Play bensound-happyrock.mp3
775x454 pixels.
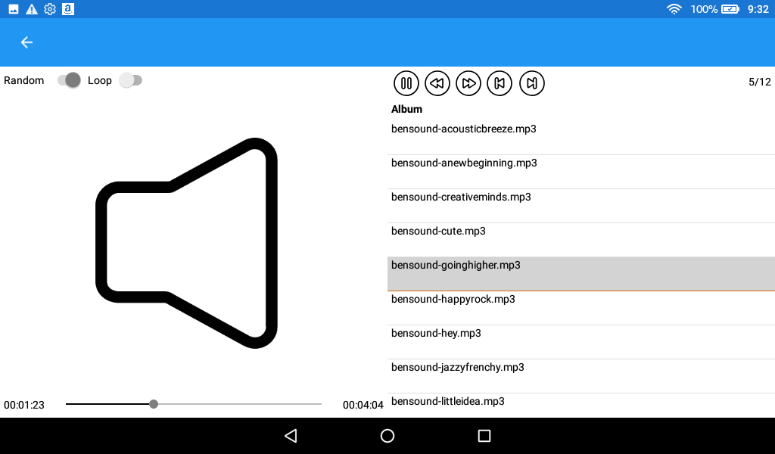(581, 308)
